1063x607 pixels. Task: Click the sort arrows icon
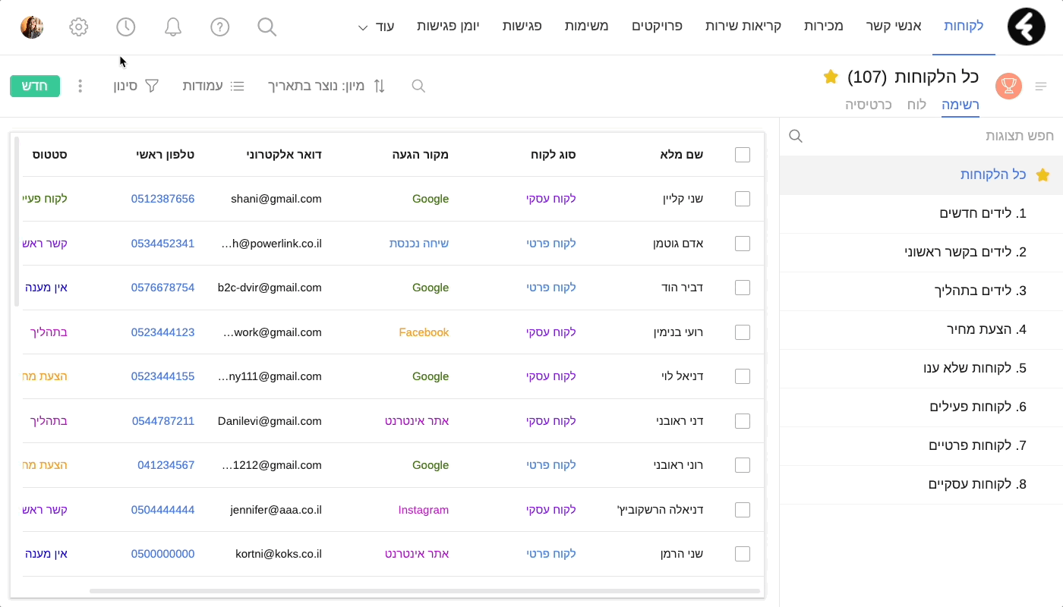[x=379, y=86]
